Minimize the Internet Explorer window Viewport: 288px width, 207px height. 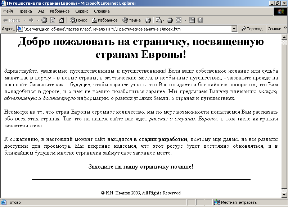272,3
